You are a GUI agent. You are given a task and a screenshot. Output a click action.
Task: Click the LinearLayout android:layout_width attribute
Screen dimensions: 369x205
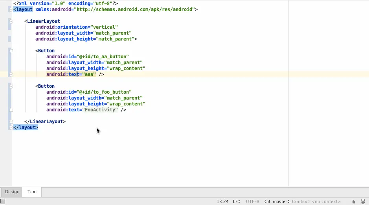83,33
